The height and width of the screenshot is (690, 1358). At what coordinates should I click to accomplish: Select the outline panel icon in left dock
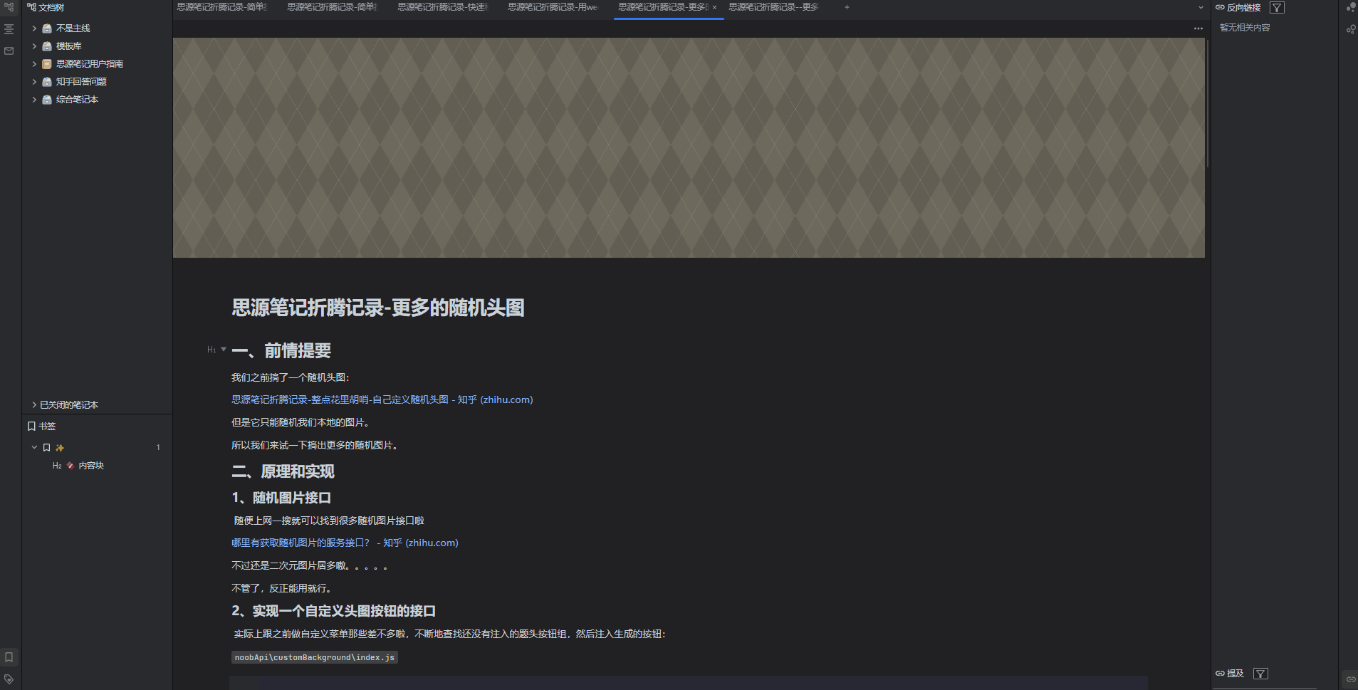pyautogui.click(x=9, y=29)
